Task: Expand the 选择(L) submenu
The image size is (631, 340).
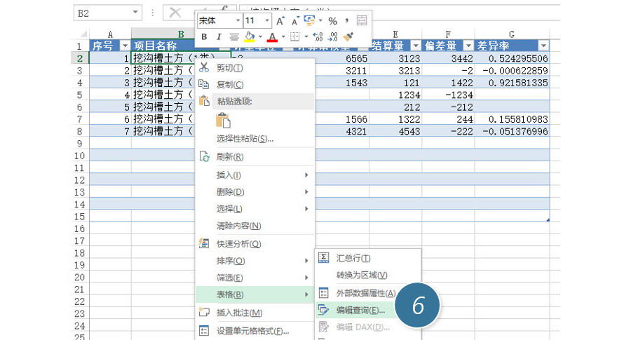Action: pos(255,209)
